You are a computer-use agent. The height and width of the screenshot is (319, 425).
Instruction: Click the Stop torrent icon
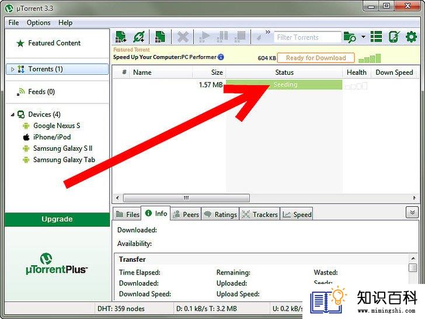[x=240, y=37]
